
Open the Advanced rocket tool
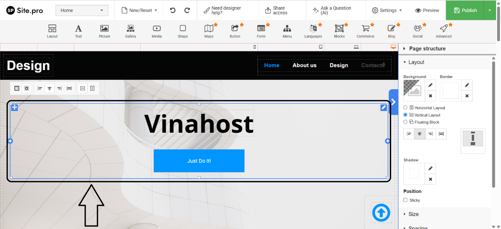pos(444,29)
